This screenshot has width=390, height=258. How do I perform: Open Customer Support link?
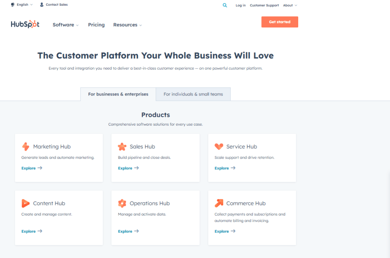point(264,5)
